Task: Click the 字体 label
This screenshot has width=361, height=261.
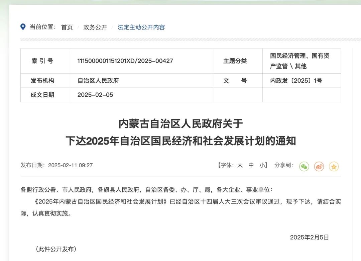Action: click(x=227, y=165)
